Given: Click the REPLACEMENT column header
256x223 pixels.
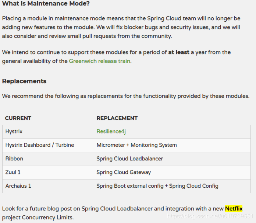Looking at the screenshot, I should [x=117, y=118].
